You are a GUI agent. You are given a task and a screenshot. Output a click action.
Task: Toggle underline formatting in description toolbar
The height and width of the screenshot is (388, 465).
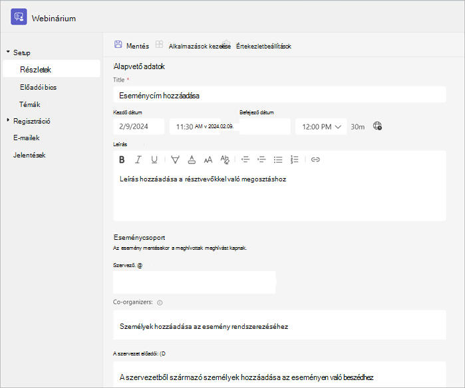tap(154, 159)
